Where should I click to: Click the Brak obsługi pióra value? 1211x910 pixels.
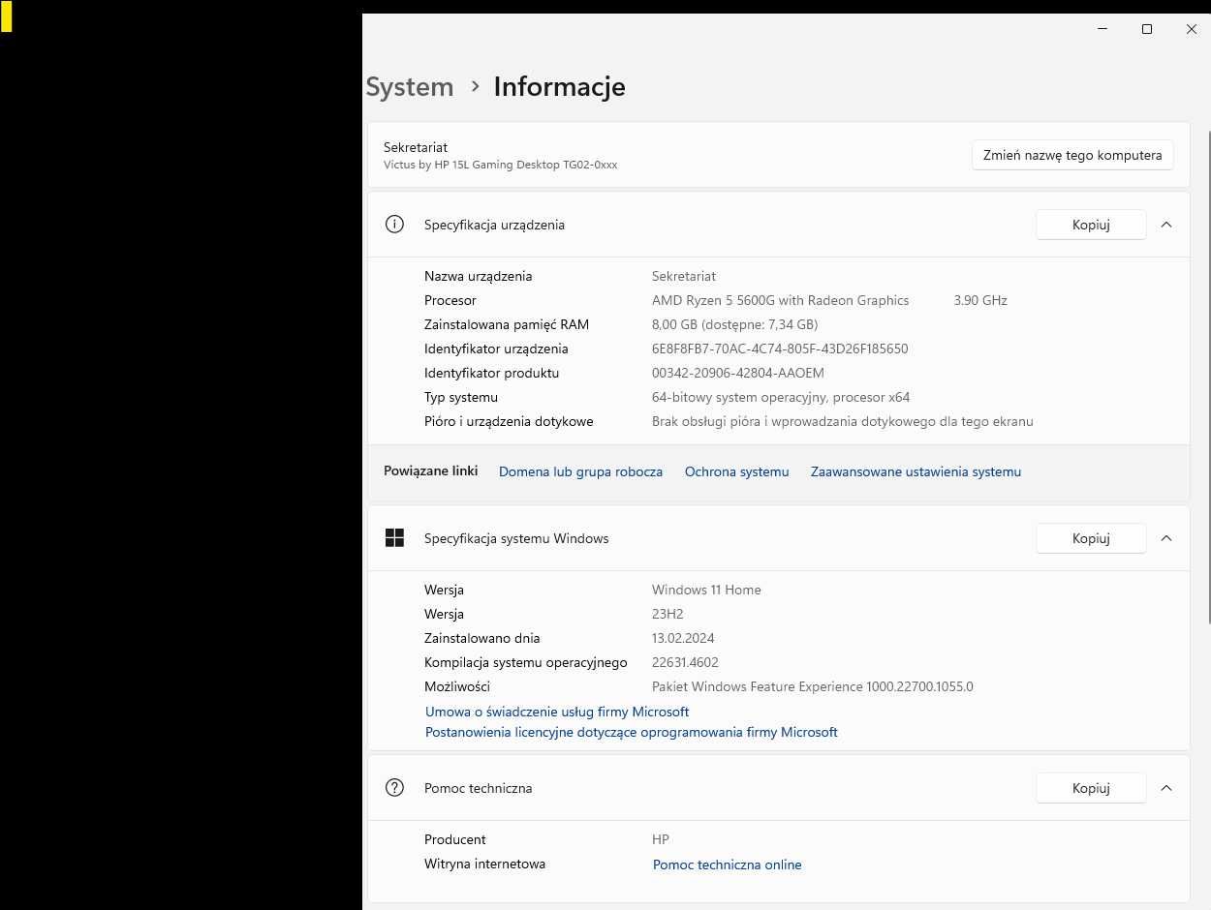click(x=842, y=421)
